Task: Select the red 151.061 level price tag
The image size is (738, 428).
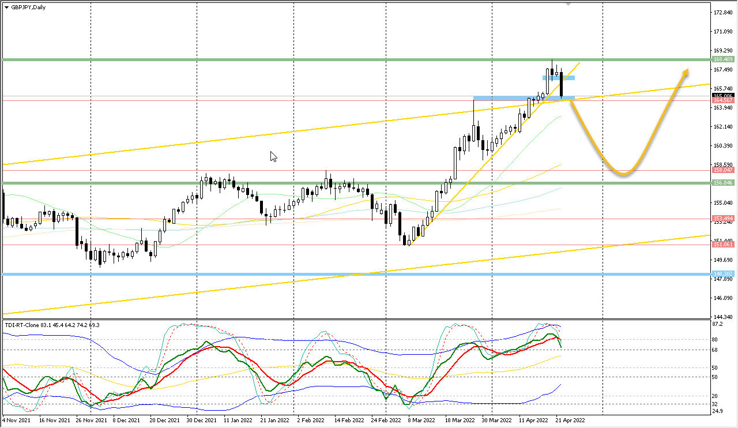Action: 723,245
